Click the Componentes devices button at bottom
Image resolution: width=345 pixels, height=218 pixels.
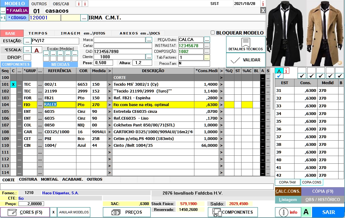pos(233,212)
